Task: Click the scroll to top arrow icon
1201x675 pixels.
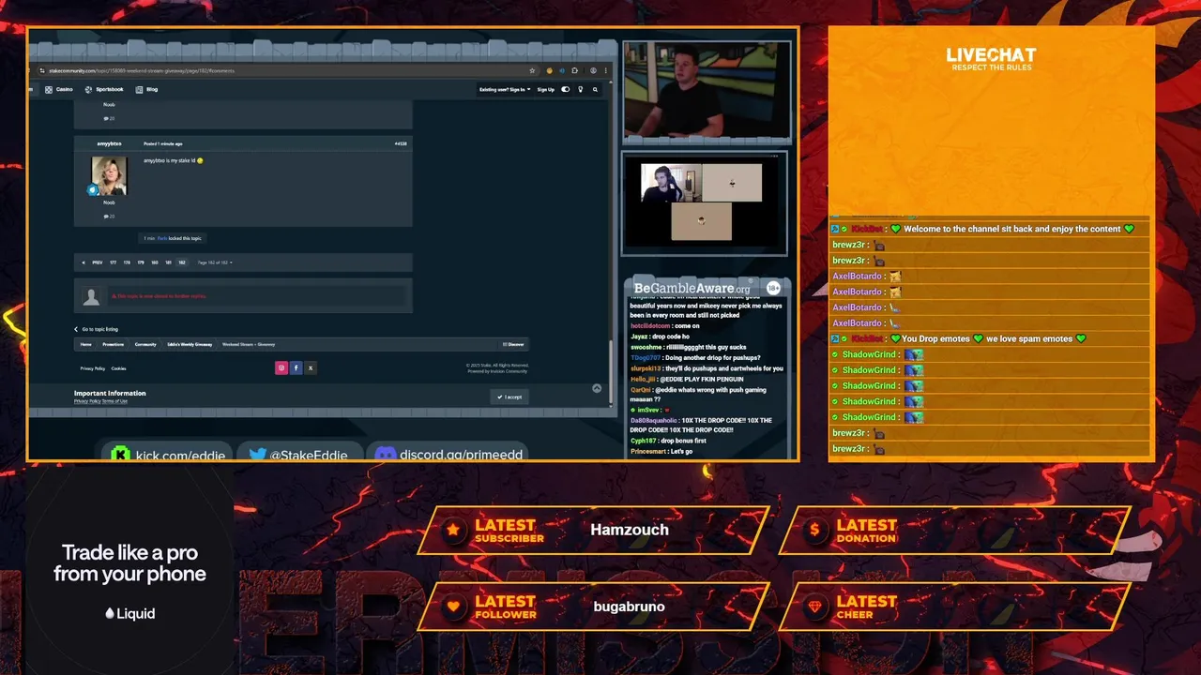Action: click(x=597, y=388)
